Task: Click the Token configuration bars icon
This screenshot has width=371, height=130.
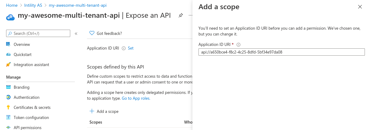Action: tap(8, 117)
